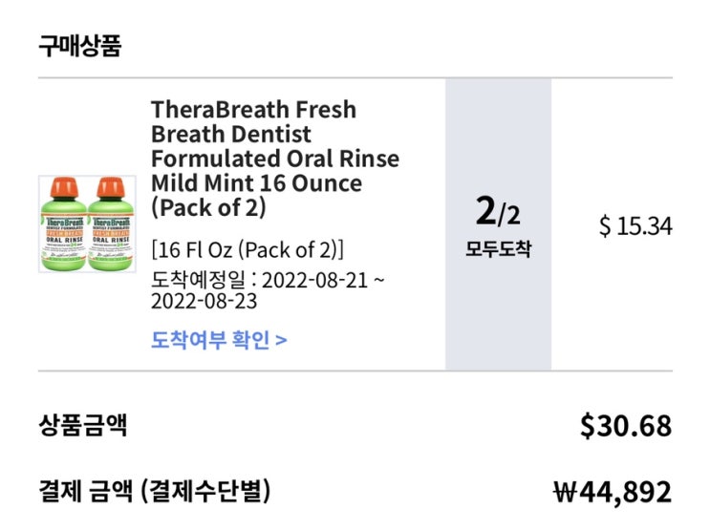The height and width of the screenshot is (531, 710).
Task: Click the 2022-08-23 arrival end date
Action: point(204,302)
